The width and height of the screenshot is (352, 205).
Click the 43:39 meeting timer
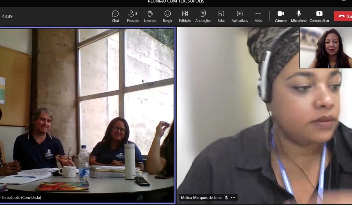[x=7, y=16]
